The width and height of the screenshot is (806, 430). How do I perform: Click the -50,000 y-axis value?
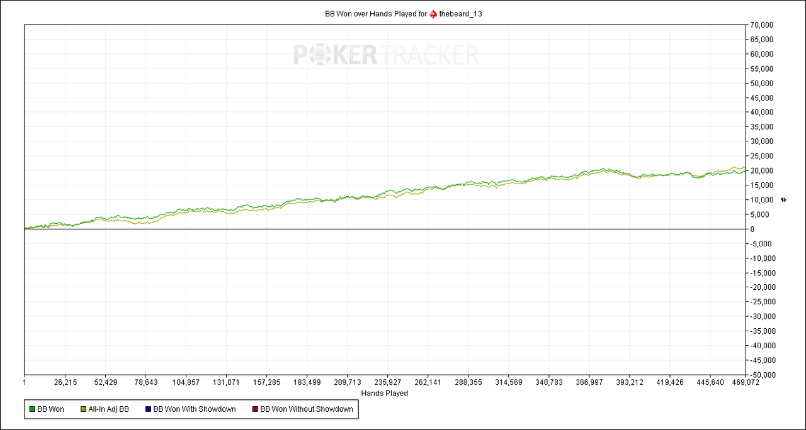click(761, 375)
